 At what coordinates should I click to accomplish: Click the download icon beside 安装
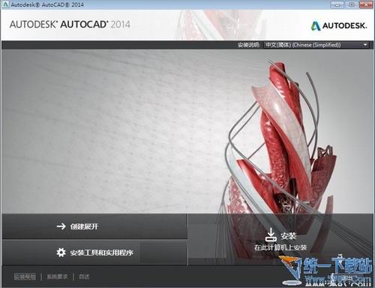click(271, 235)
